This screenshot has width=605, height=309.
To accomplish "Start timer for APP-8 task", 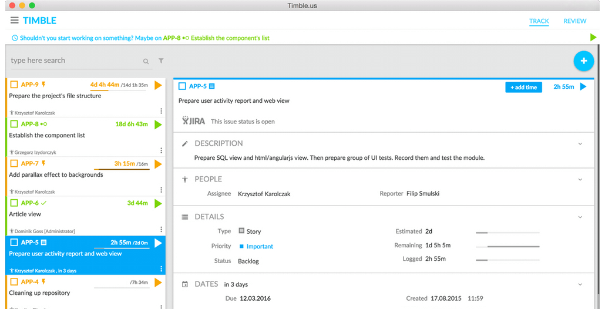I will point(158,125).
